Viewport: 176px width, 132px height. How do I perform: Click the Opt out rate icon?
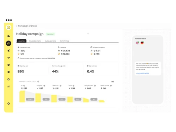coord(88,66)
